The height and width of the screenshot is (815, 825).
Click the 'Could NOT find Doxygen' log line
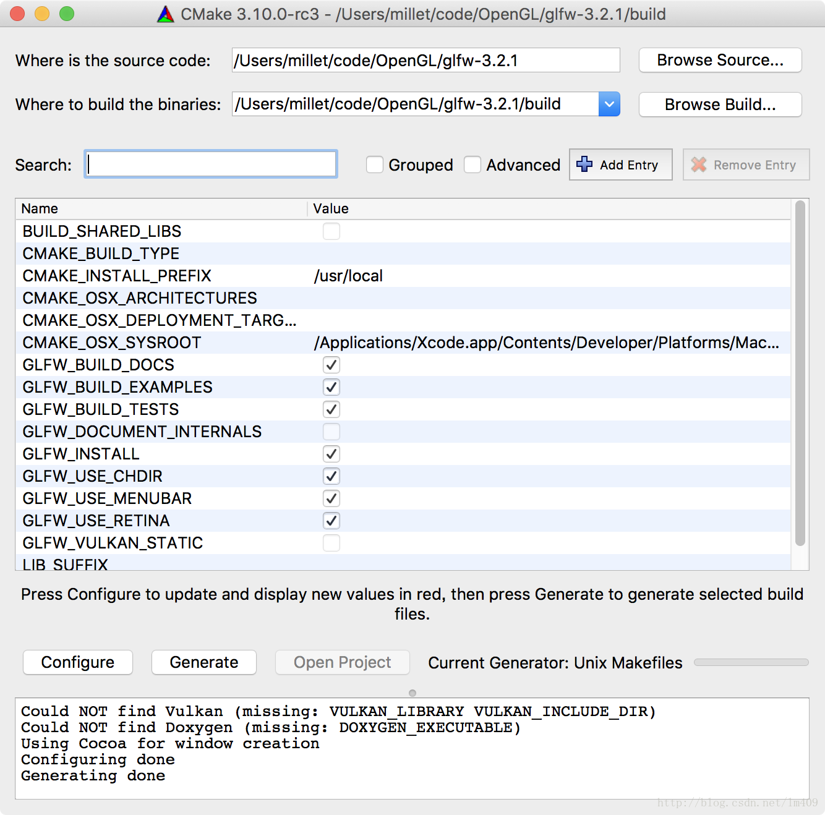[x=271, y=728]
